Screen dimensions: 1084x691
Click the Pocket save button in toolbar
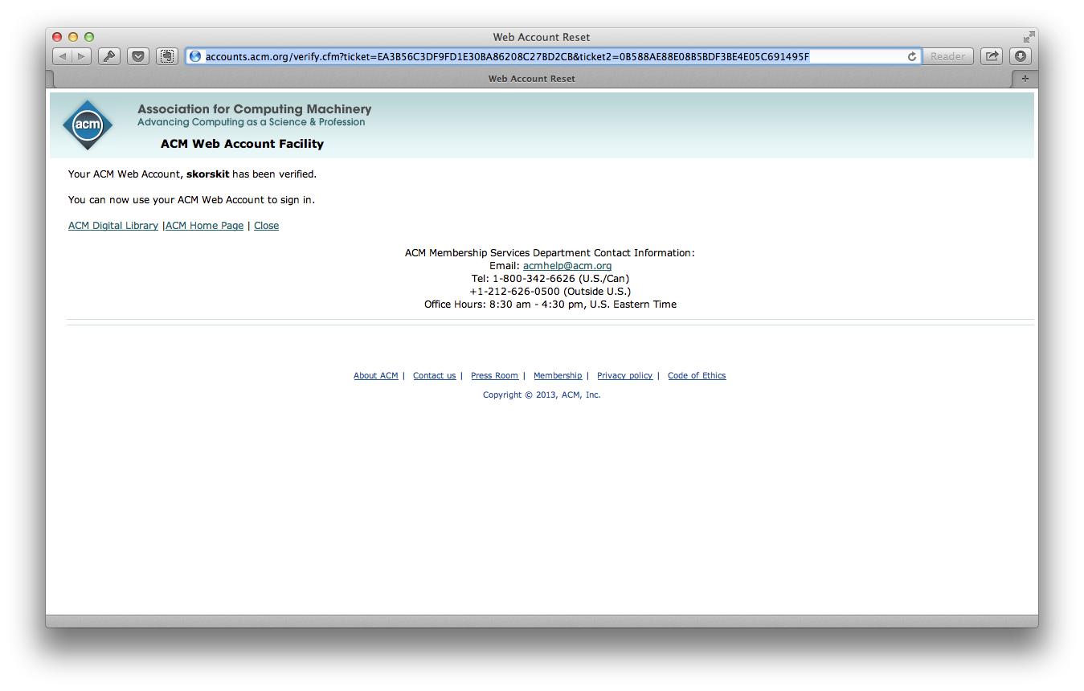coord(138,56)
